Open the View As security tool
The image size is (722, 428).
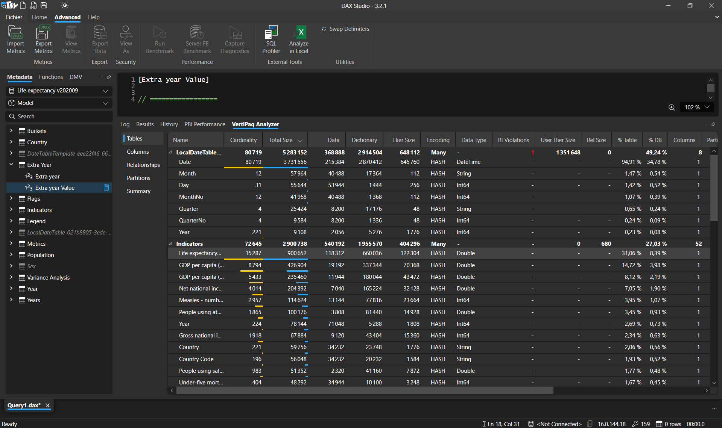point(126,39)
